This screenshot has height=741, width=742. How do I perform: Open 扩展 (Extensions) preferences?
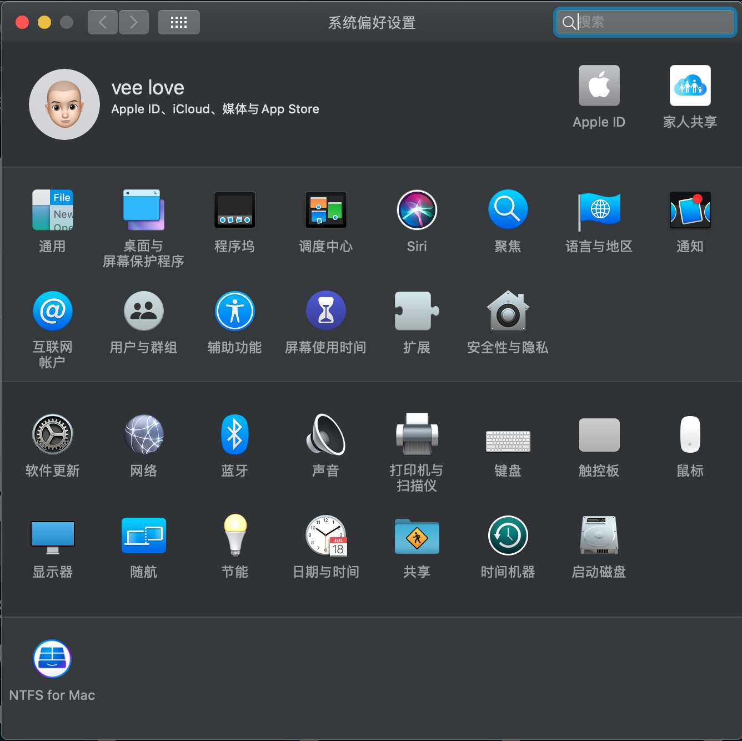point(417,311)
